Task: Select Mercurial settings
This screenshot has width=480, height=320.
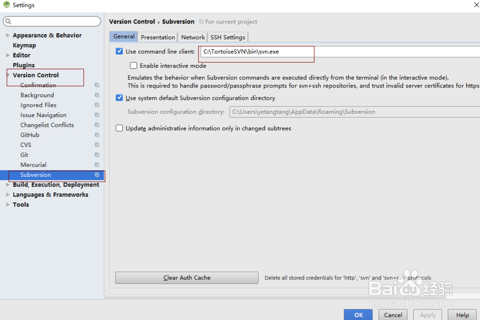Action: [x=34, y=165]
